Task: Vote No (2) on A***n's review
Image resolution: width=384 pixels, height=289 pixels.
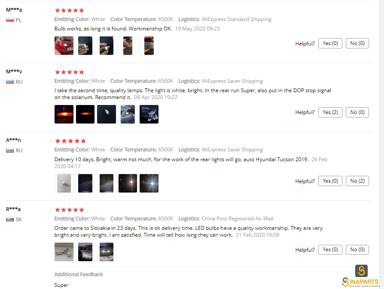Action: [x=357, y=181]
